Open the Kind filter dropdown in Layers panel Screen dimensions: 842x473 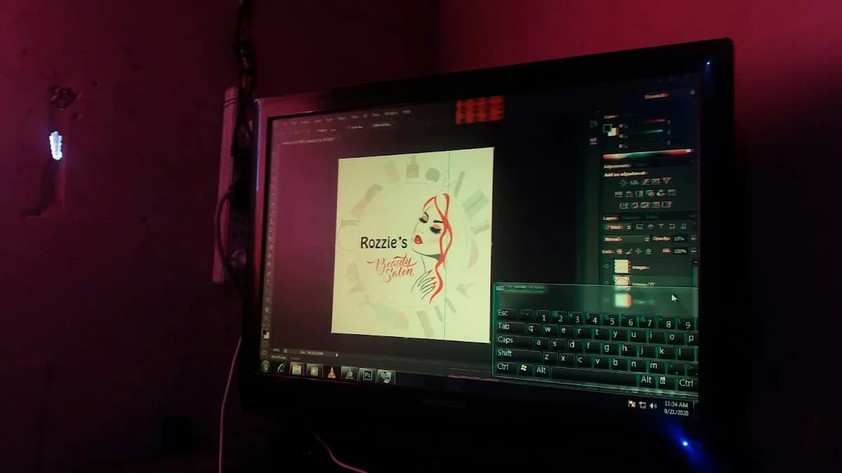(x=618, y=227)
